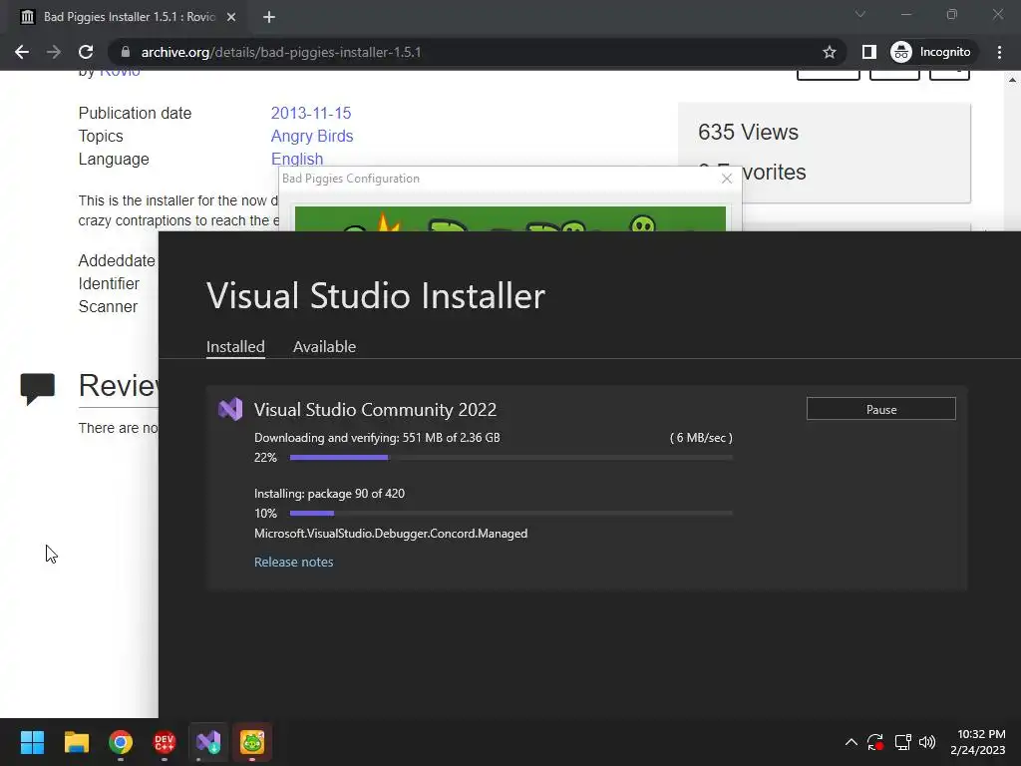Select the Bad Piggies Installer browser tab

[x=129, y=17]
